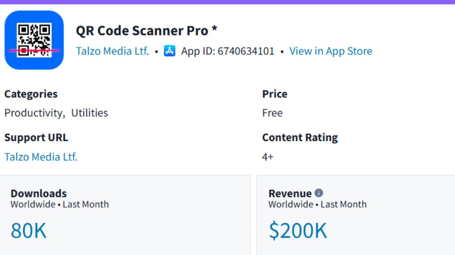Click the Revenue info icon
The width and height of the screenshot is (455, 255).
pos(319,193)
